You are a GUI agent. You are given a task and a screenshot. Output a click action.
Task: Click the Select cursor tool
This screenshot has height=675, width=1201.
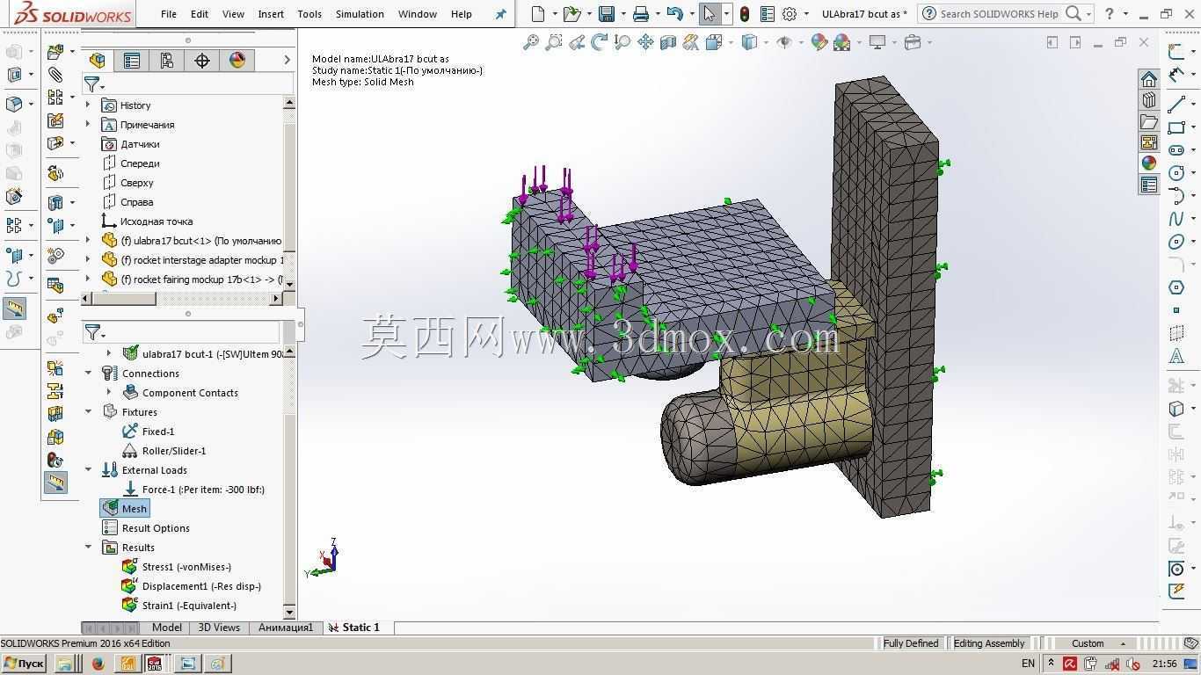[710, 14]
